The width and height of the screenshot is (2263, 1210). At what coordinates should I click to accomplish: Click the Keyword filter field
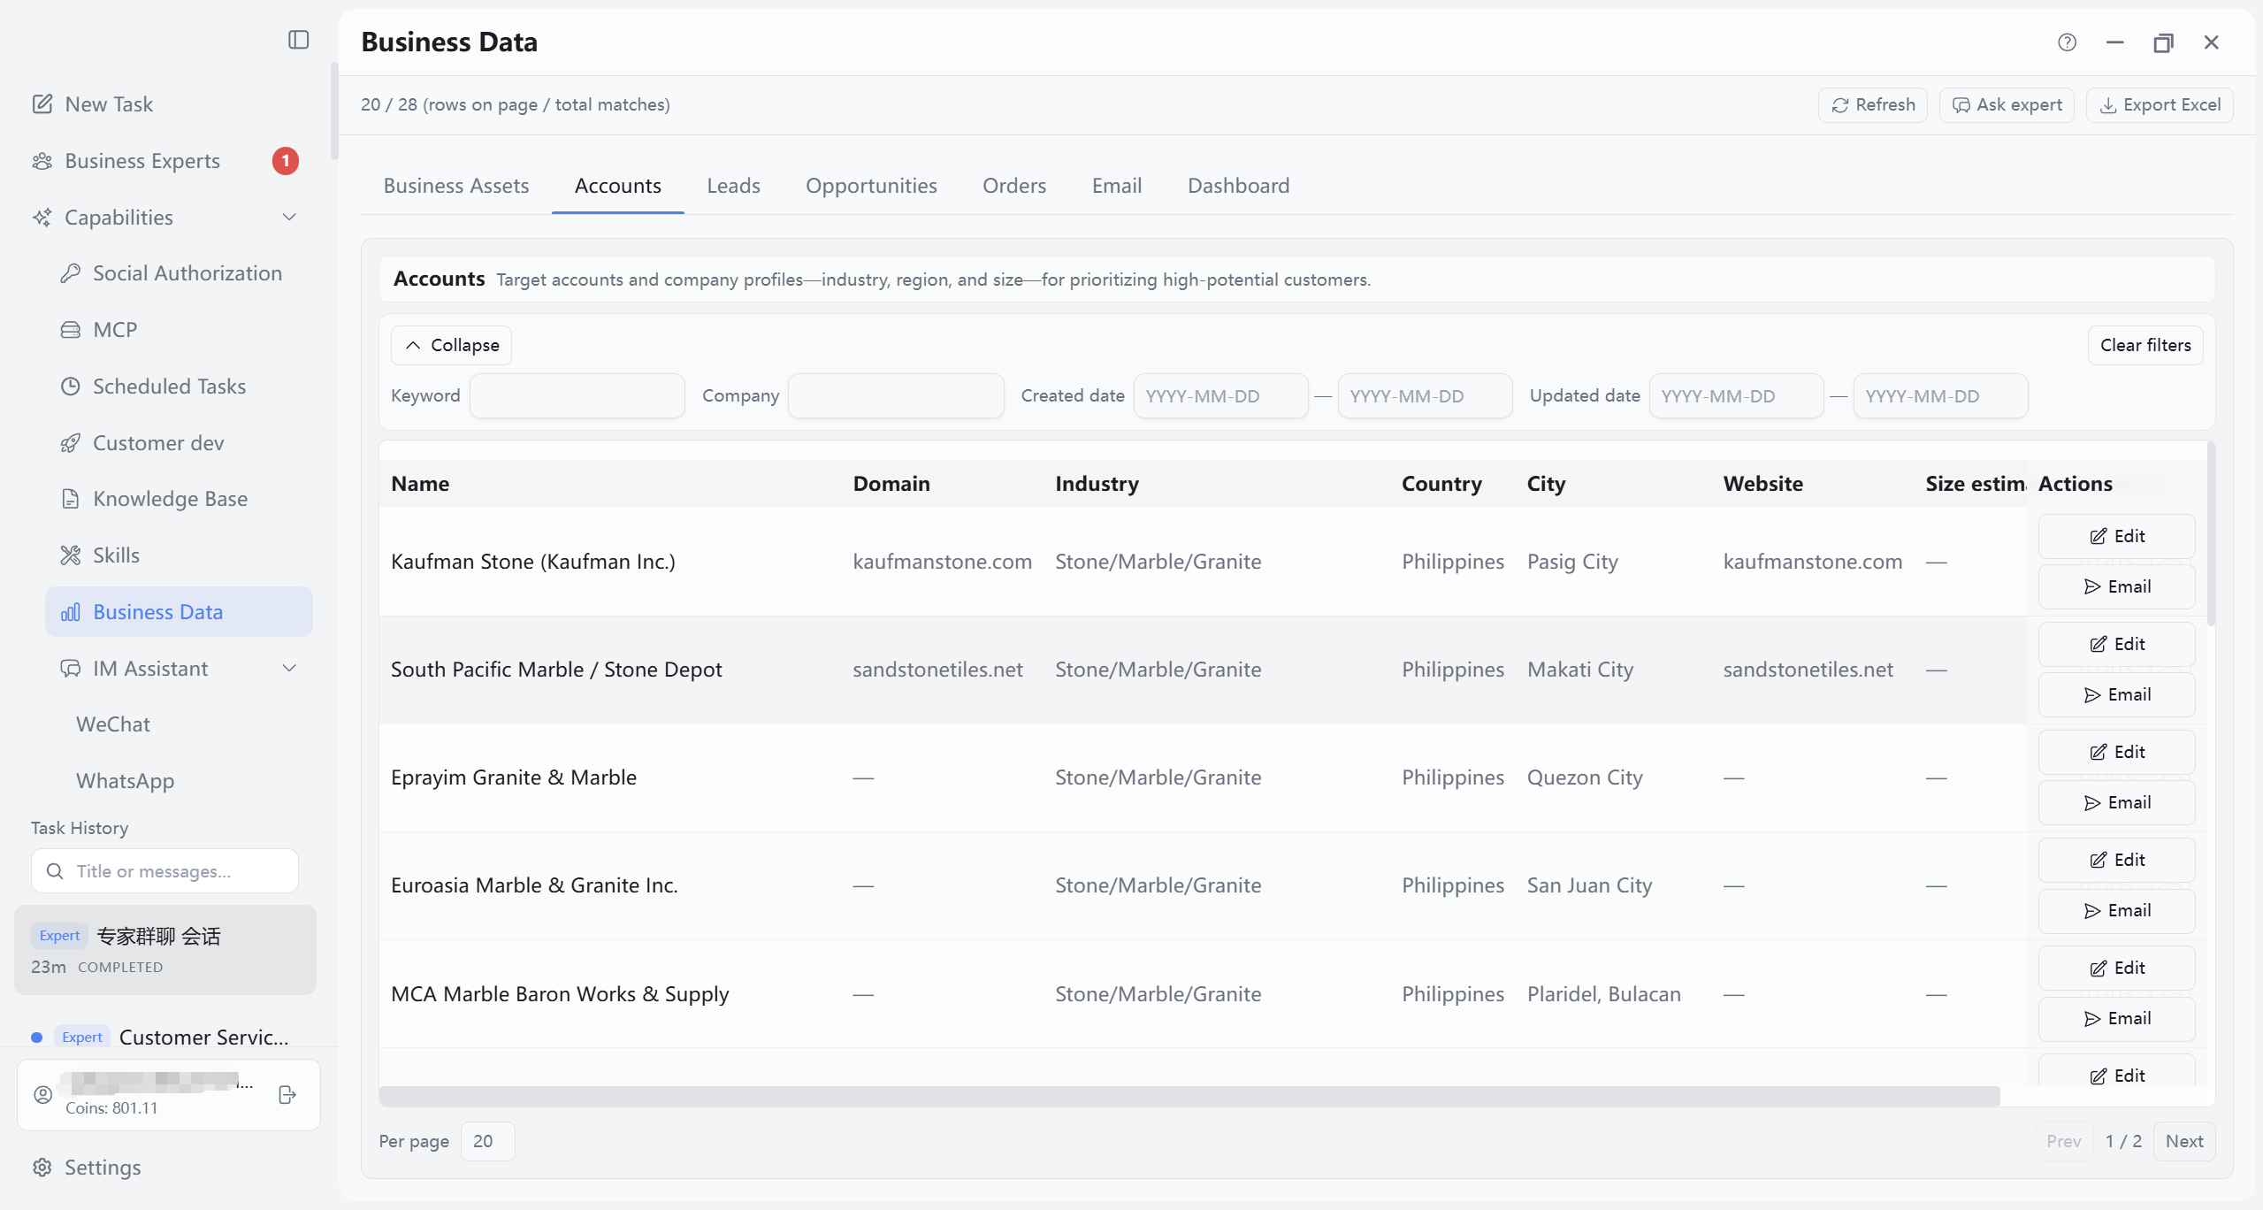(577, 395)
